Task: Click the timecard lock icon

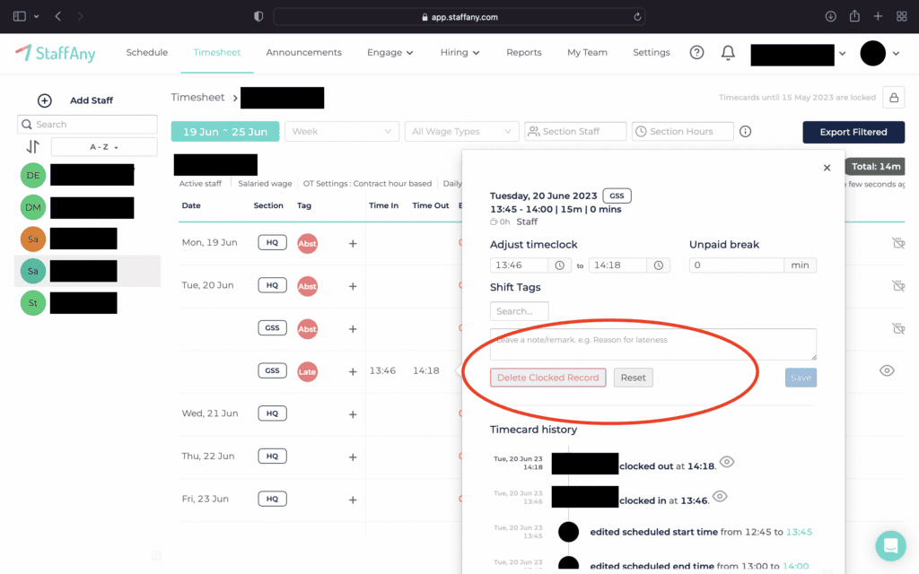Action: [894, 98]
